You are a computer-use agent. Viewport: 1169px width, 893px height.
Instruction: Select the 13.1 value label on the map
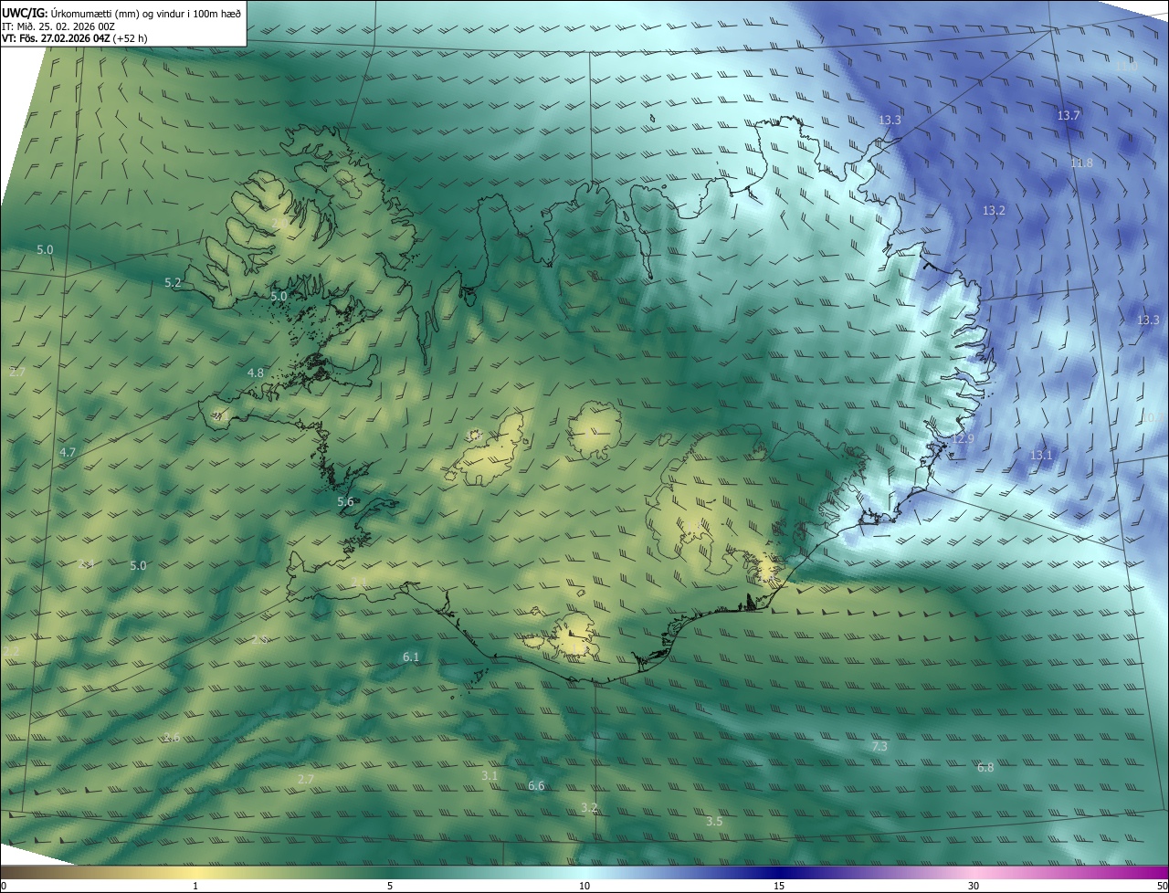[x=1041, y=455]
